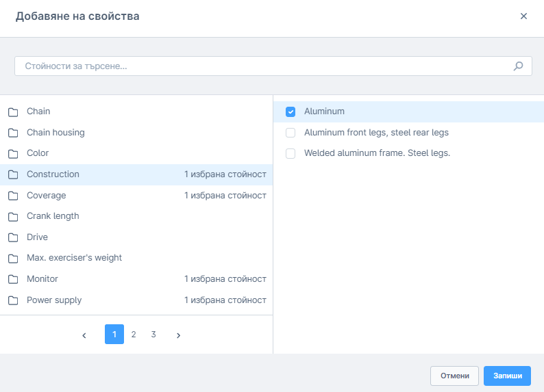Enable the Welded aluminum frame checkbox
Viewport: 544px width, 392px height.
[x=290, y=153]
